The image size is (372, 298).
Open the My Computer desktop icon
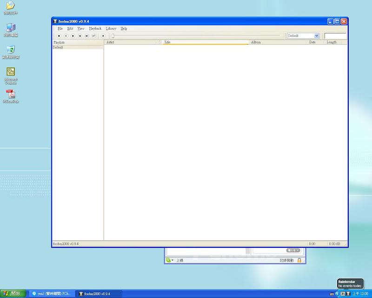coord(11,30)
